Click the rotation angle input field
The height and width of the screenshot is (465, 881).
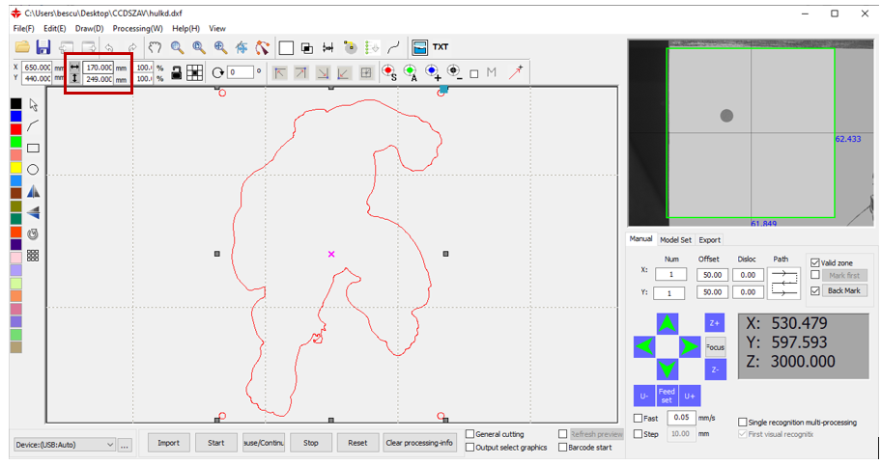click(240, 71)
